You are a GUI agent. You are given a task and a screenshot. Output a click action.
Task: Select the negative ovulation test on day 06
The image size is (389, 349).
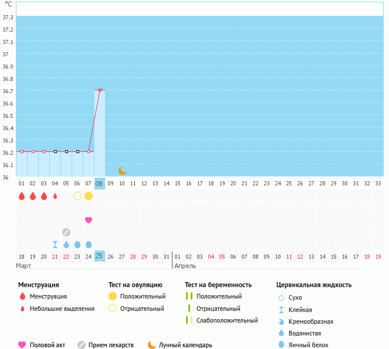click(x=77, y=196)
